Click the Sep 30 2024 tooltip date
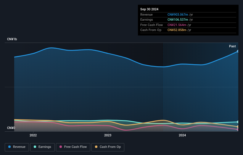This screenshot has height=155, width=243. 149,9
